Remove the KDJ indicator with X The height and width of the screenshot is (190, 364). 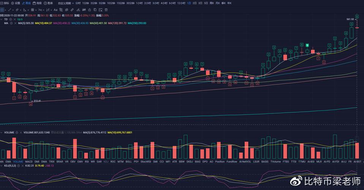[x=22, y=166]
